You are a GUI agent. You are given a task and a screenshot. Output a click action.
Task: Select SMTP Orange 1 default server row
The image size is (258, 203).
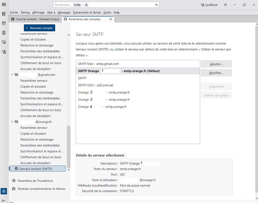pyautogui.click(x=138, y=71)
